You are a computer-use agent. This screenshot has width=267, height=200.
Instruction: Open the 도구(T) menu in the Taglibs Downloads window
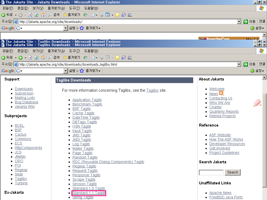(74, 51)
